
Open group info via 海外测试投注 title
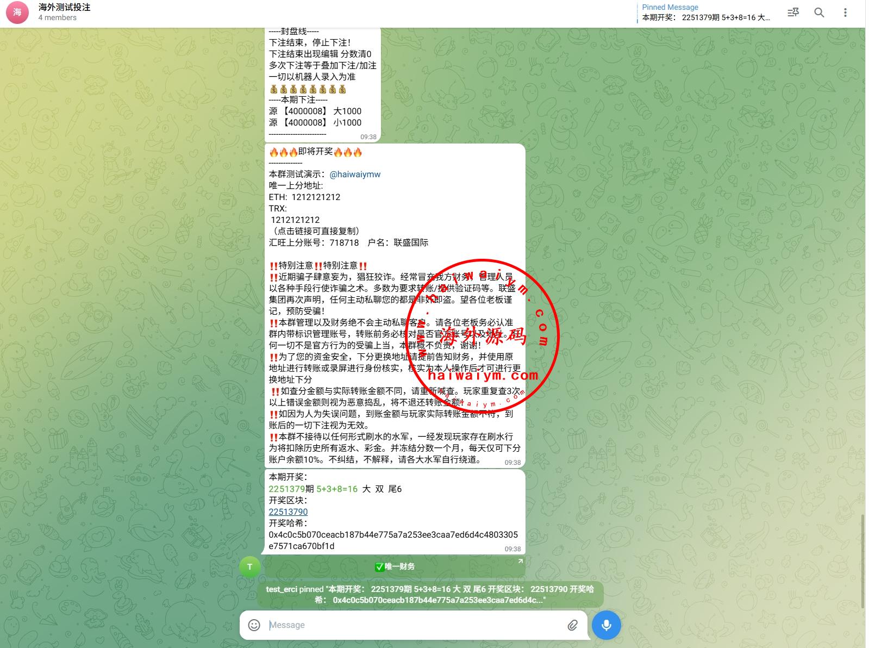click(x=64, y=8)
